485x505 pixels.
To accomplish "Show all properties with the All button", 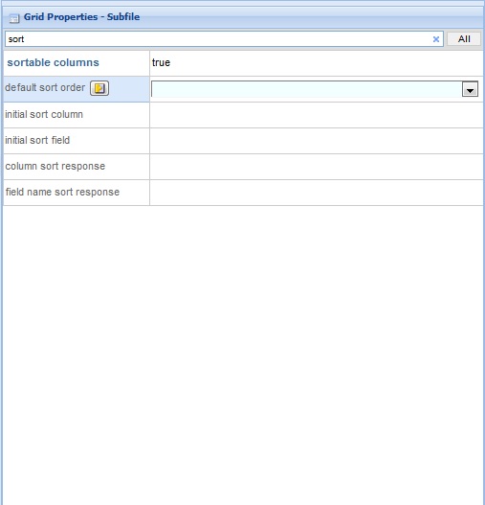I will [x=464, y=39].
